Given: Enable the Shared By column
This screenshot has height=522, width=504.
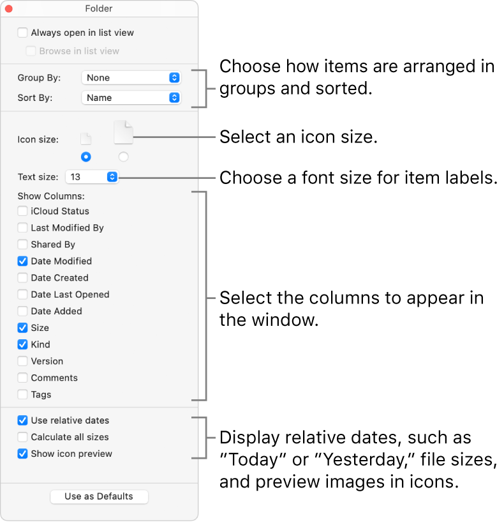Looking at the screenshot, I should pos(22,244).
